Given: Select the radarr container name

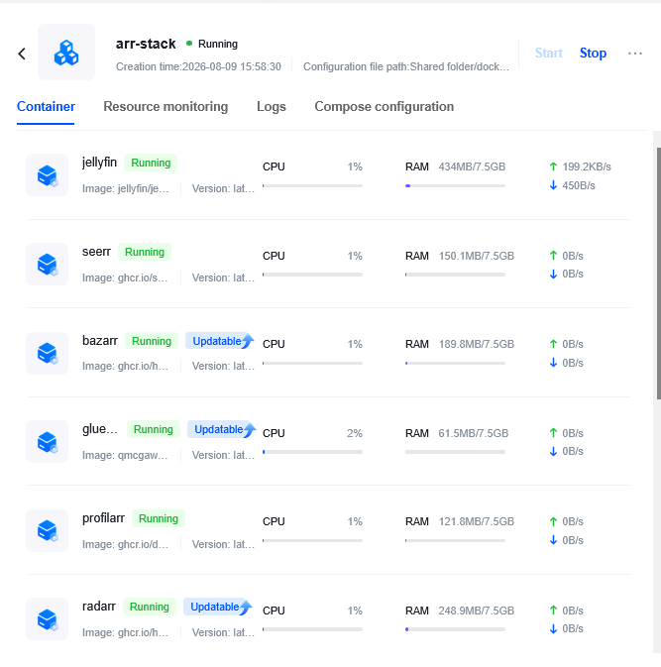Looking at the screenshot, I should 99,607.
